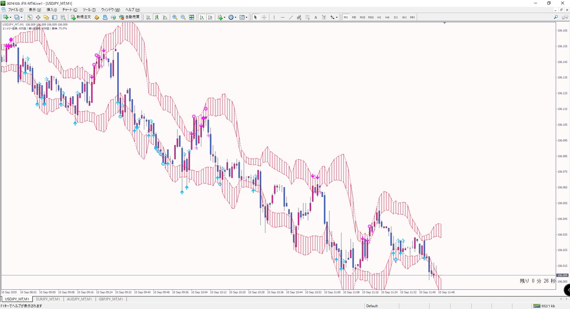Expand the profiles dropdown arrow

(22, 17)
